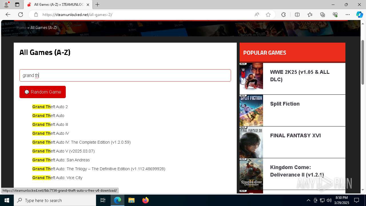The width and height of the screenshot is (366, 206).
Task: Open Grand Theft Auto III link
Action: coord(50,124)
